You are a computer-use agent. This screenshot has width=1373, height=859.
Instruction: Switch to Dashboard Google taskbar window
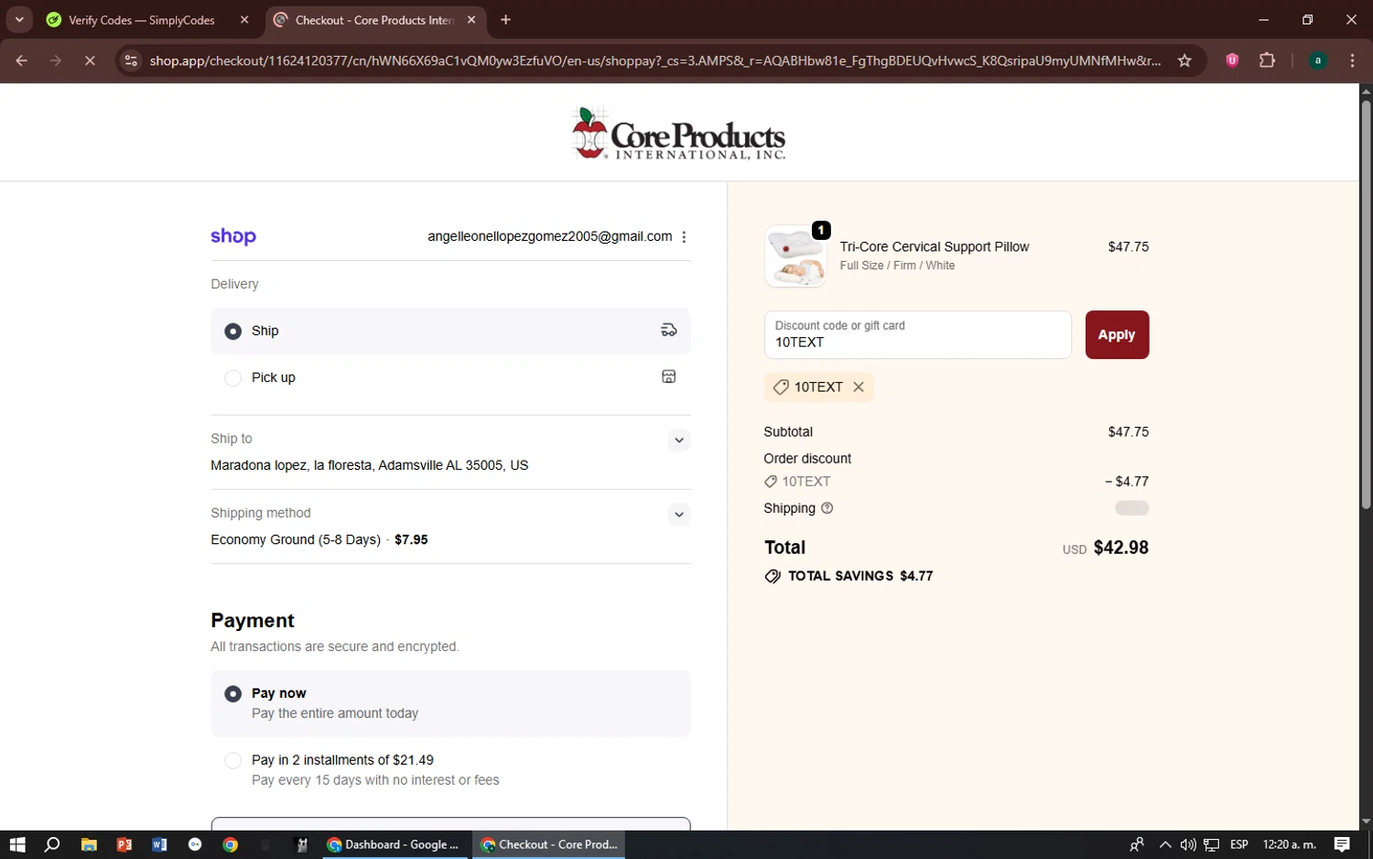394,844
